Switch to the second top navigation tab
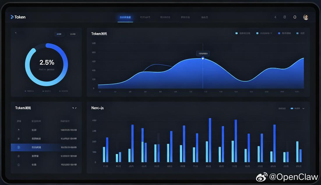Image resolution: width=321 pixels, height=185 pixels. click(145, 17)
